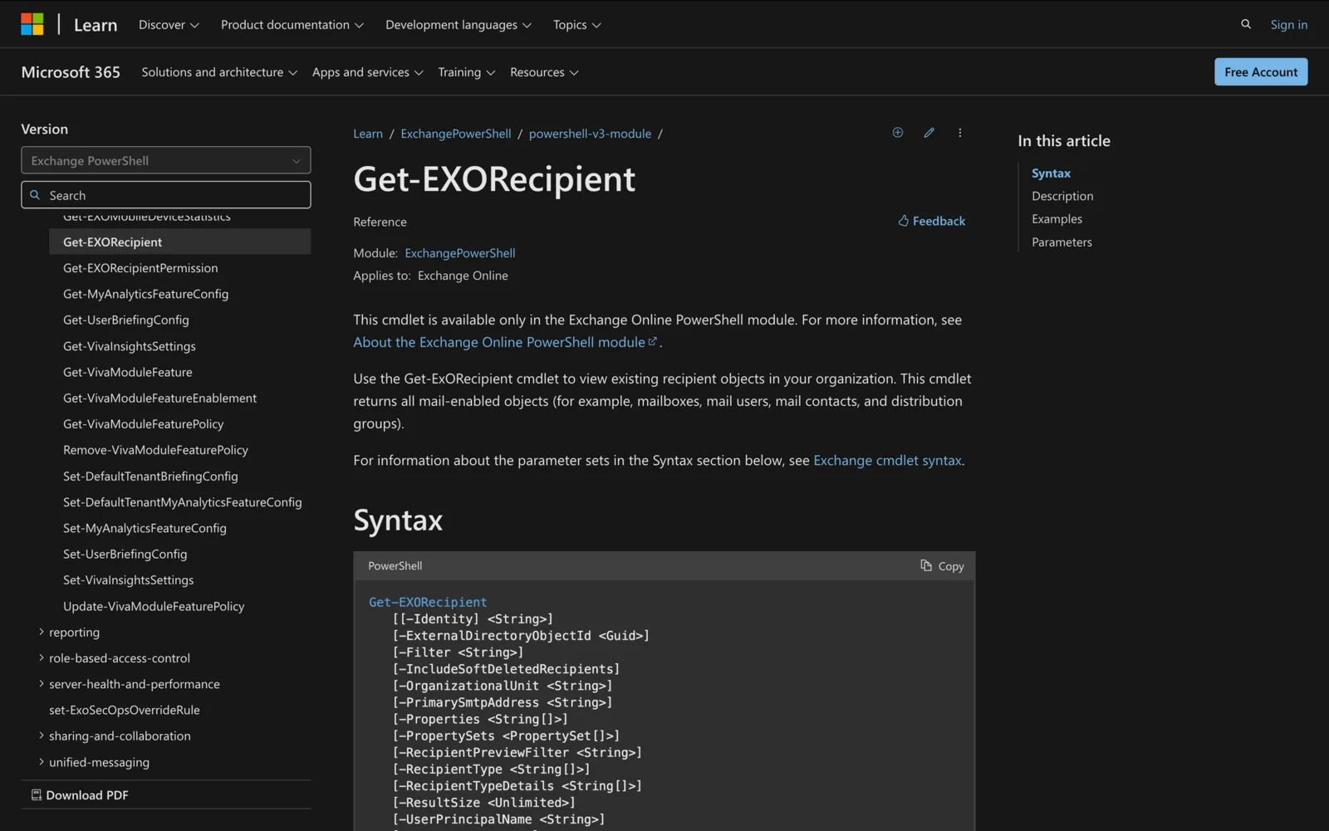Open Update-VivaModuleFeaturePolicy page
This screenshot has width=1329, height=831.
[x=154, y=606]
